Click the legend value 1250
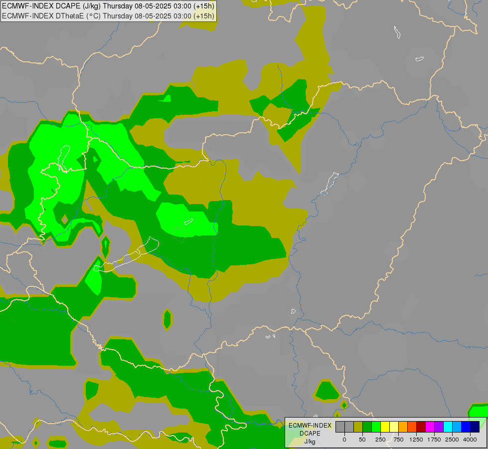The image size is (488, 449). tap(416, 440)
